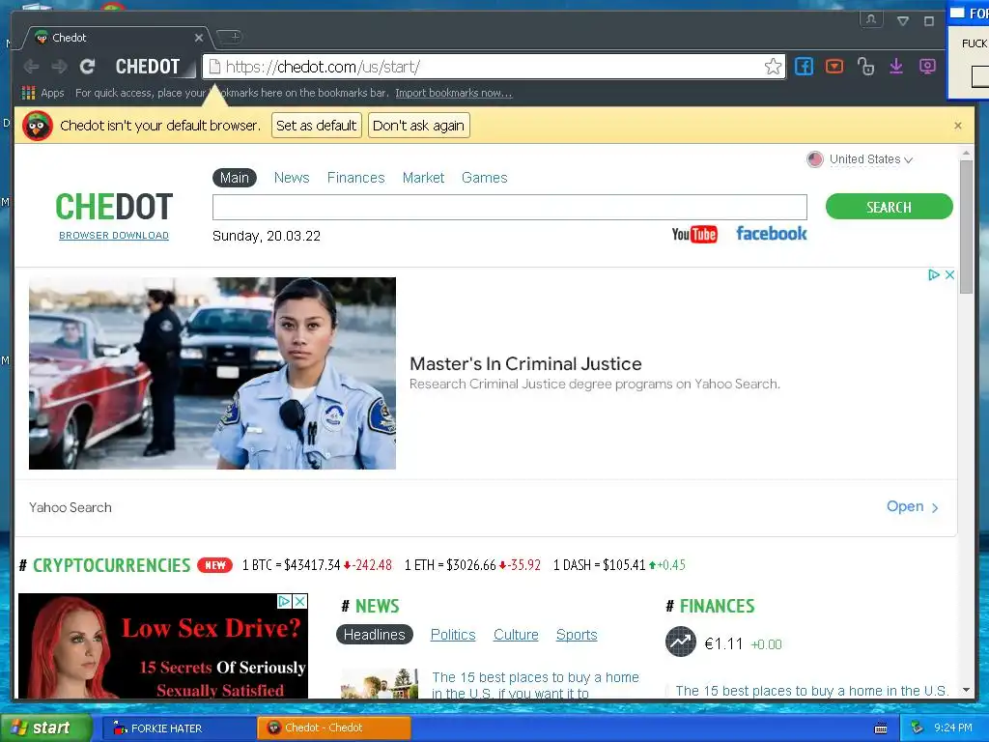Click the page scrollbar down arrow
This screenshot has width=989, height=742.
pyautogui.click(x=966, y=690)
